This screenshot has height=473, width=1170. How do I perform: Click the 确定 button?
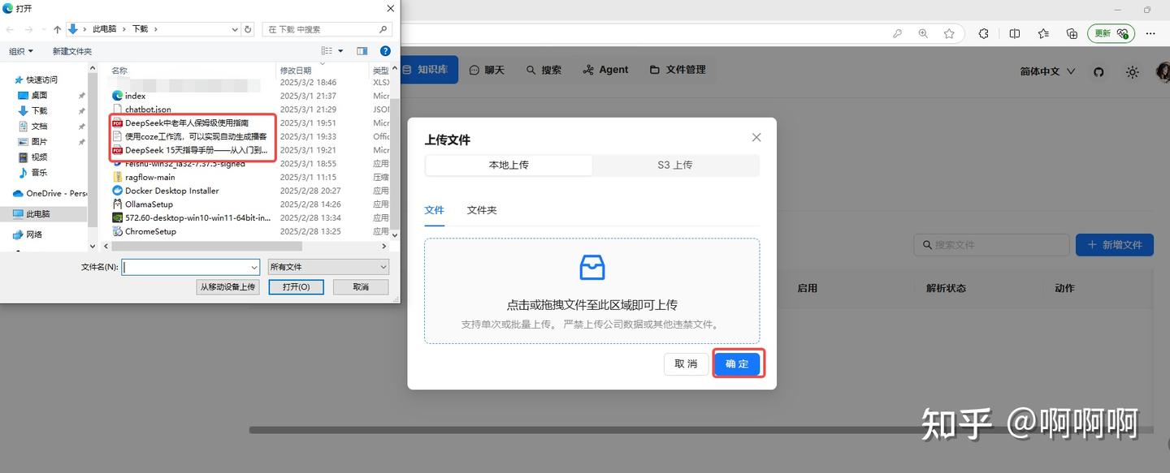[x=738, y=363]
